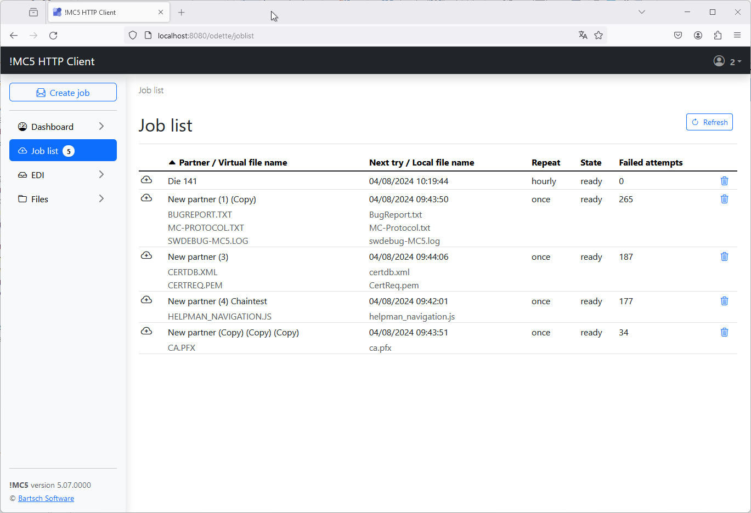The height and width of the screenshot is (513, 751).
Task: Click next try time 04/08/2024 10:19:44
Action: 409,181
